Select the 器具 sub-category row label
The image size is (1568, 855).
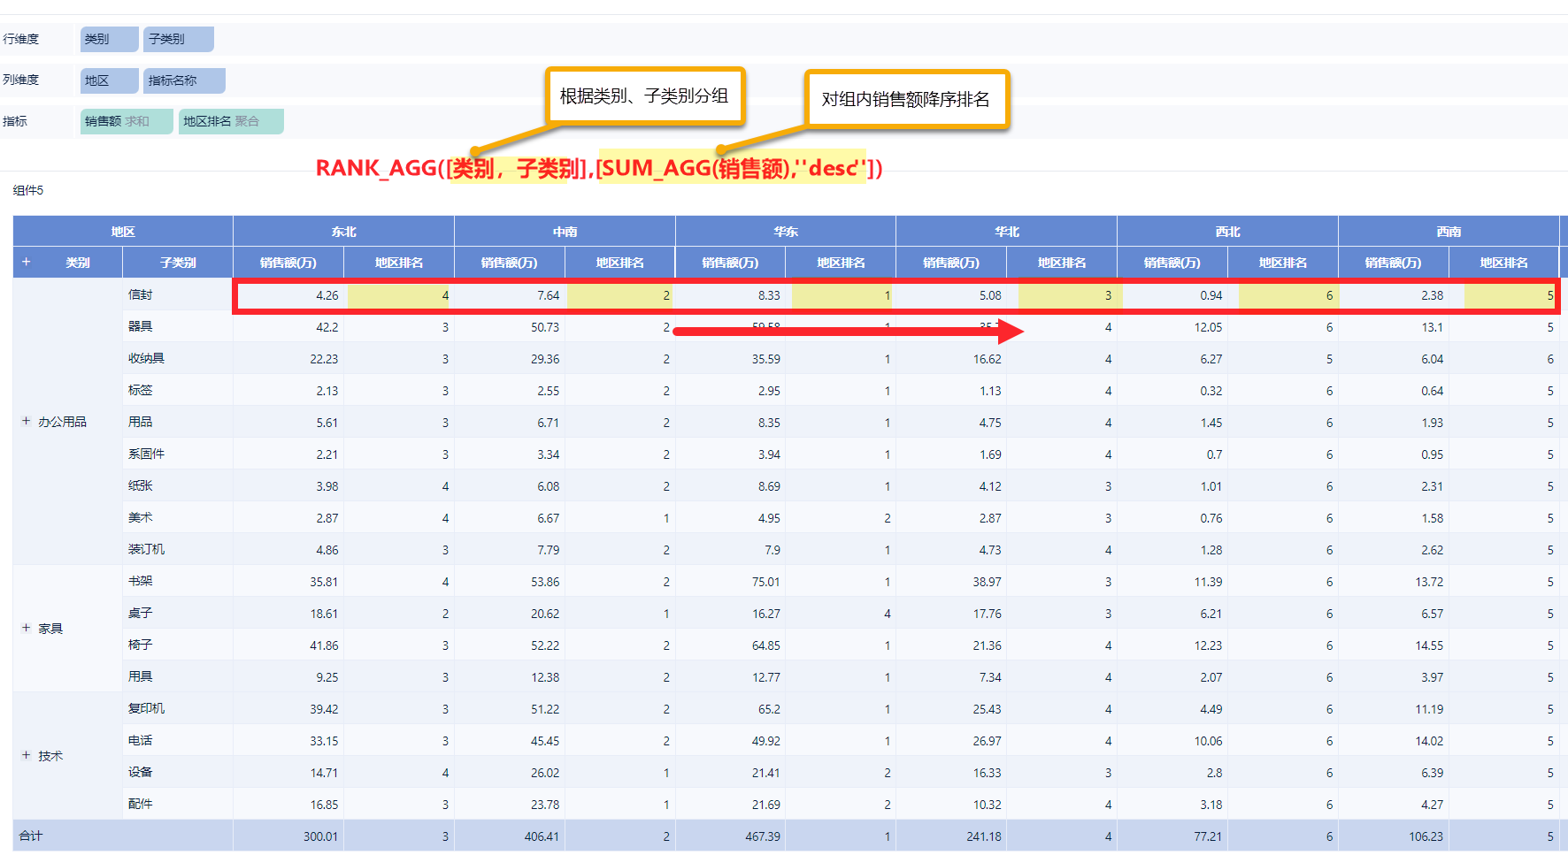(x=141, y=326)
